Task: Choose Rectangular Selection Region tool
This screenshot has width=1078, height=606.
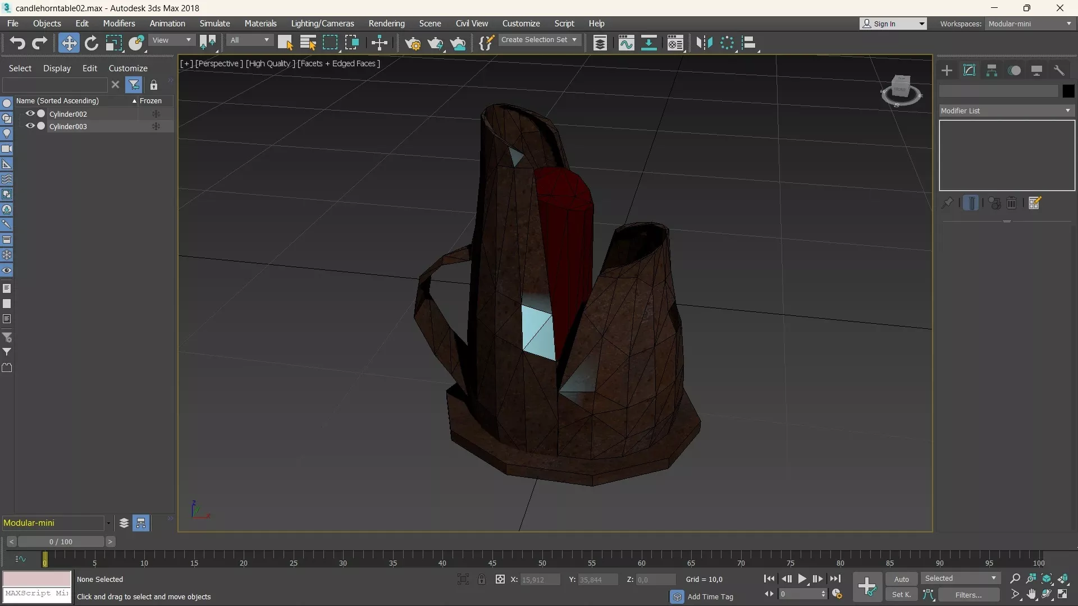Action: tap(330, 43)
